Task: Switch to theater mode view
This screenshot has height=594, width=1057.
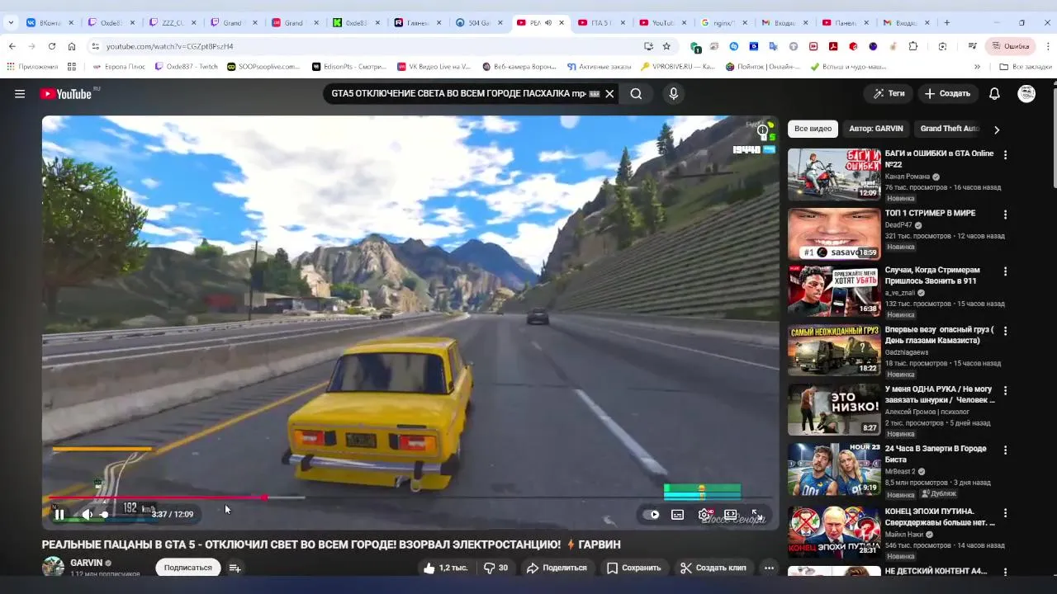Action: click(x=731, y=515)
